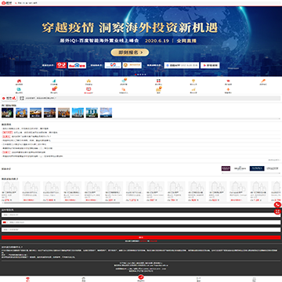Open the golden trophy icon in the top shortcut row
The image size is (282, 282).
coord(193,81)
